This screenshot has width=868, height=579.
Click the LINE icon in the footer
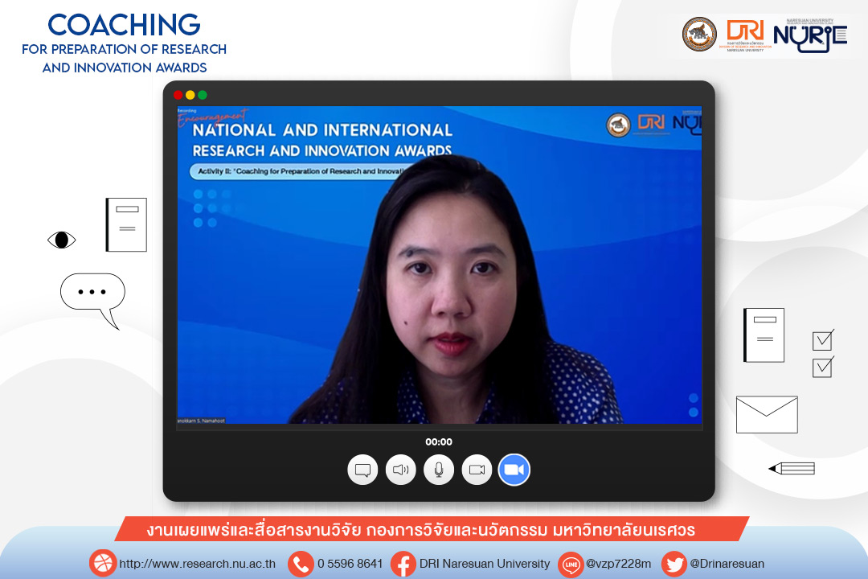click(571, 564)
